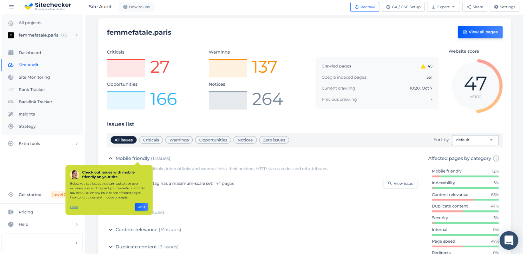Click the Page speed category row
Screen dimensions: 523x254
465,243
